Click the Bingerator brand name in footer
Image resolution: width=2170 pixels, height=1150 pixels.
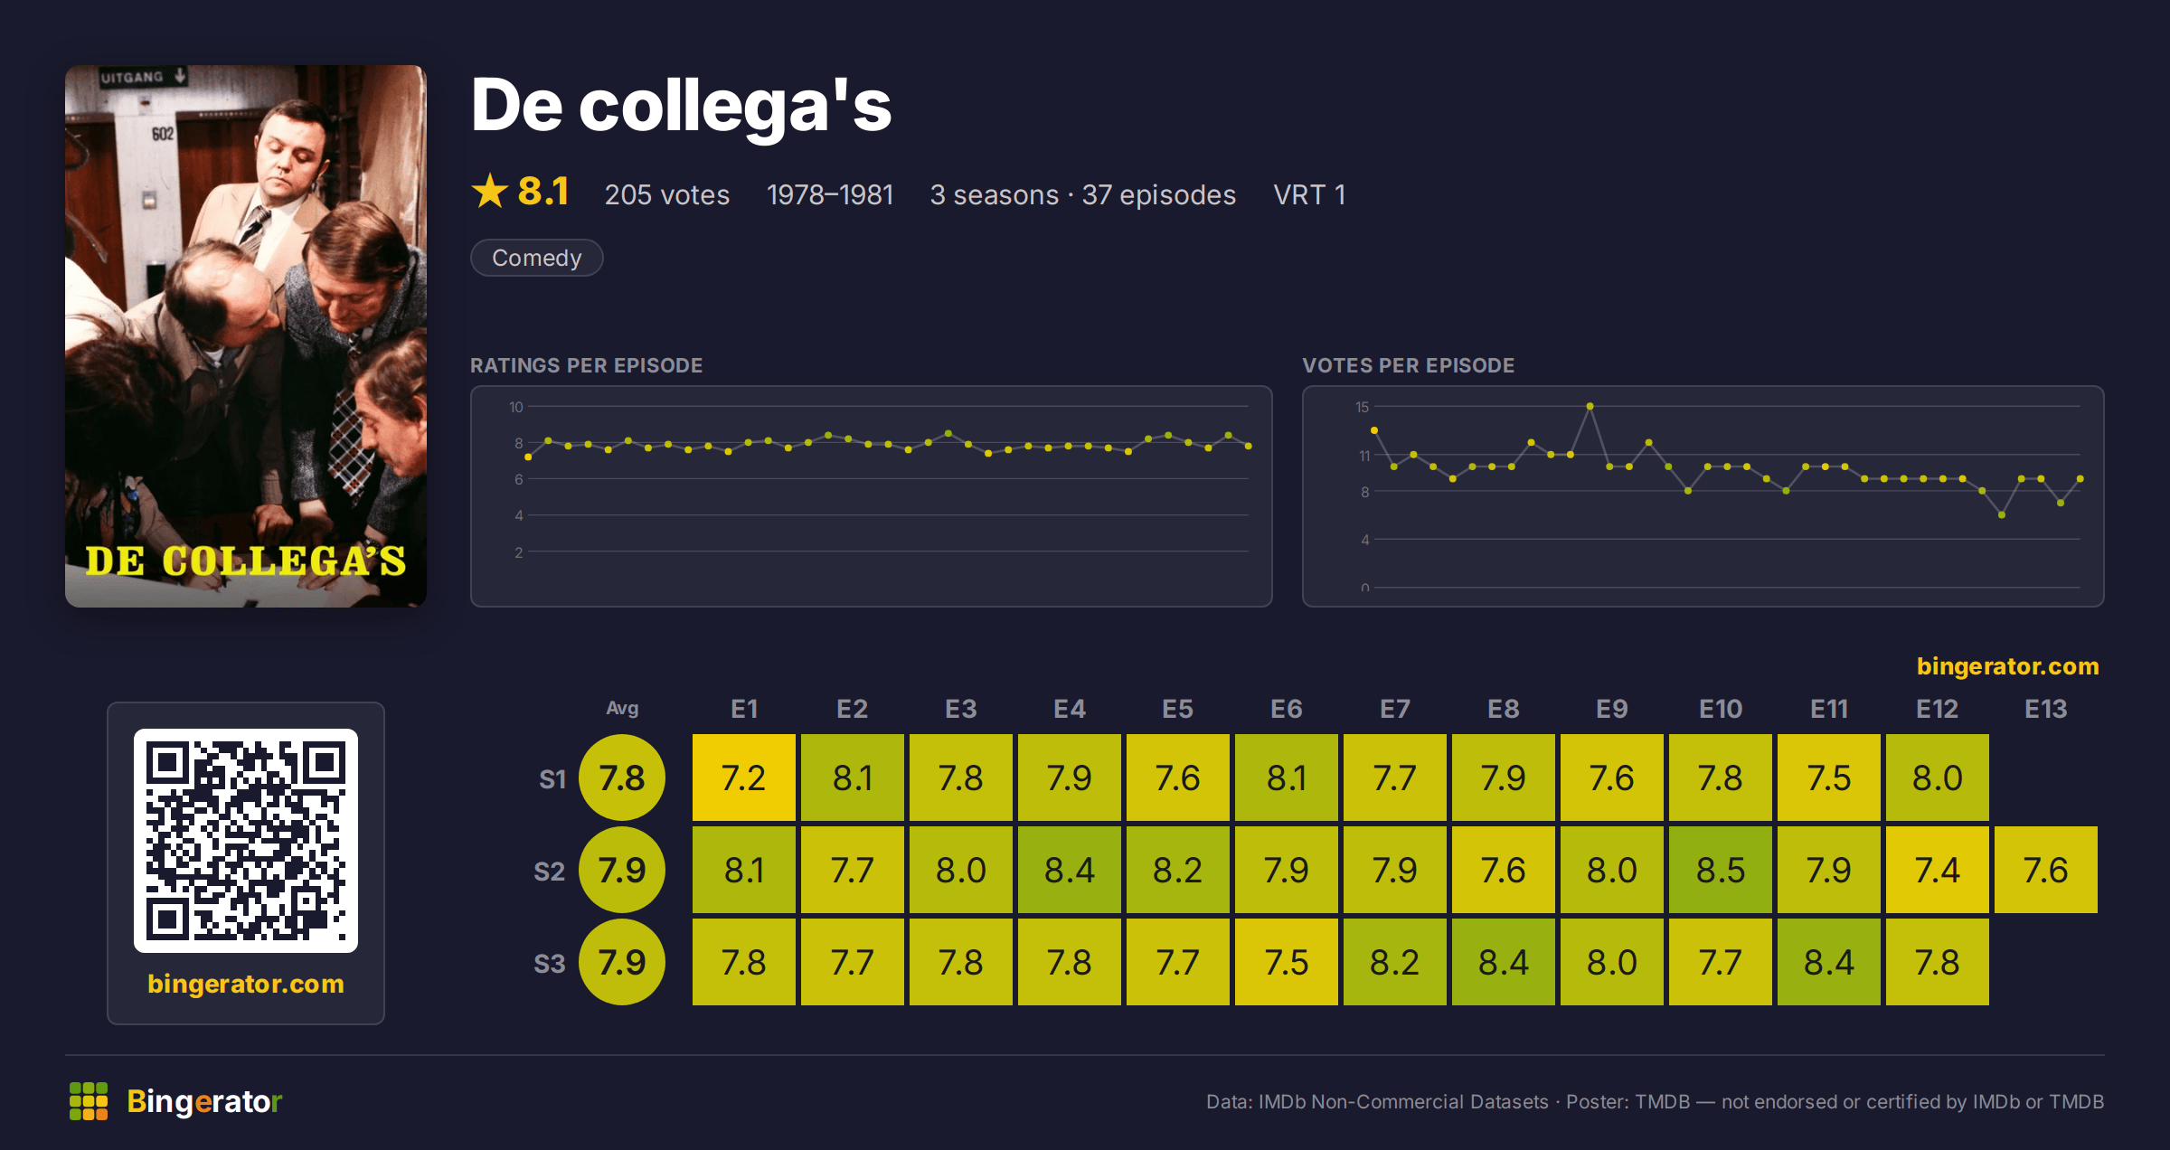204,1101
